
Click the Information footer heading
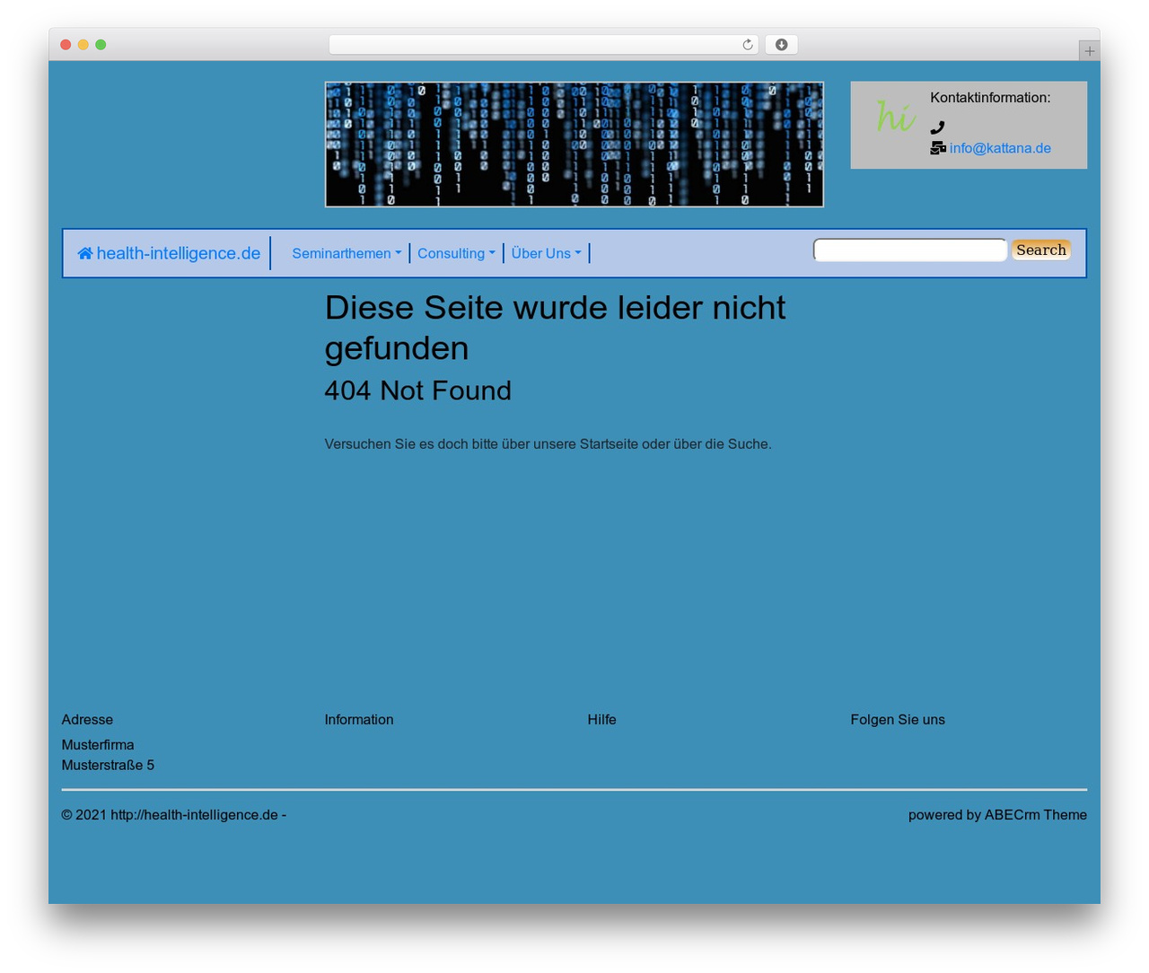click(359, 720)
